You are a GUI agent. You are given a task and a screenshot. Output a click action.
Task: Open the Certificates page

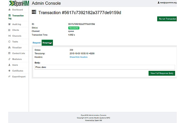(18, 71)
